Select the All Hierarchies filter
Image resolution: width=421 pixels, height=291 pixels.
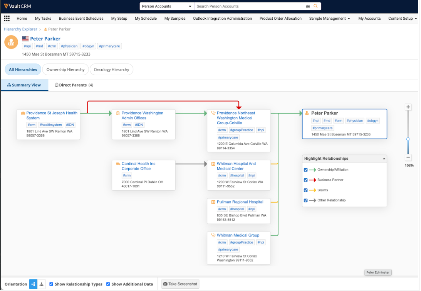point(23,69)
